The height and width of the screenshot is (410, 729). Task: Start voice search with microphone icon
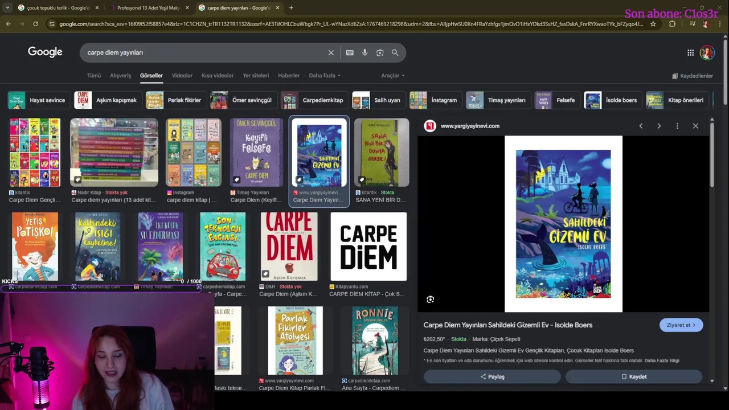tap(365, 52)
